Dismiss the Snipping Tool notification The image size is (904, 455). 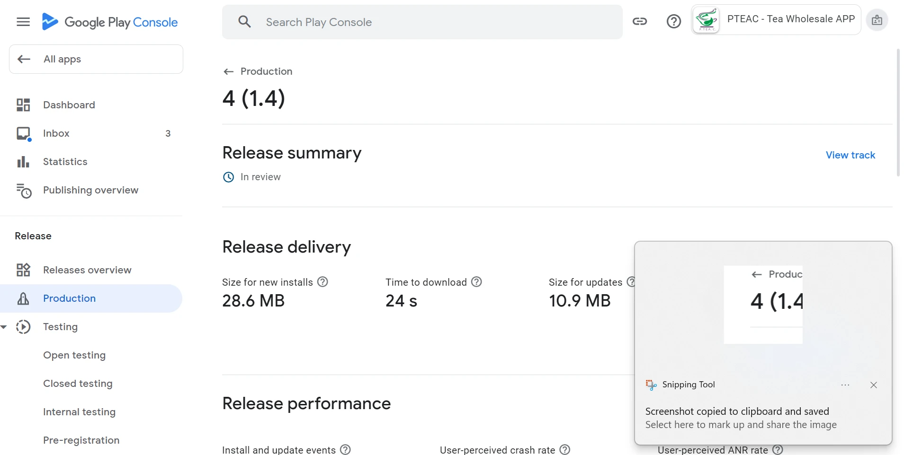(874, 385)
